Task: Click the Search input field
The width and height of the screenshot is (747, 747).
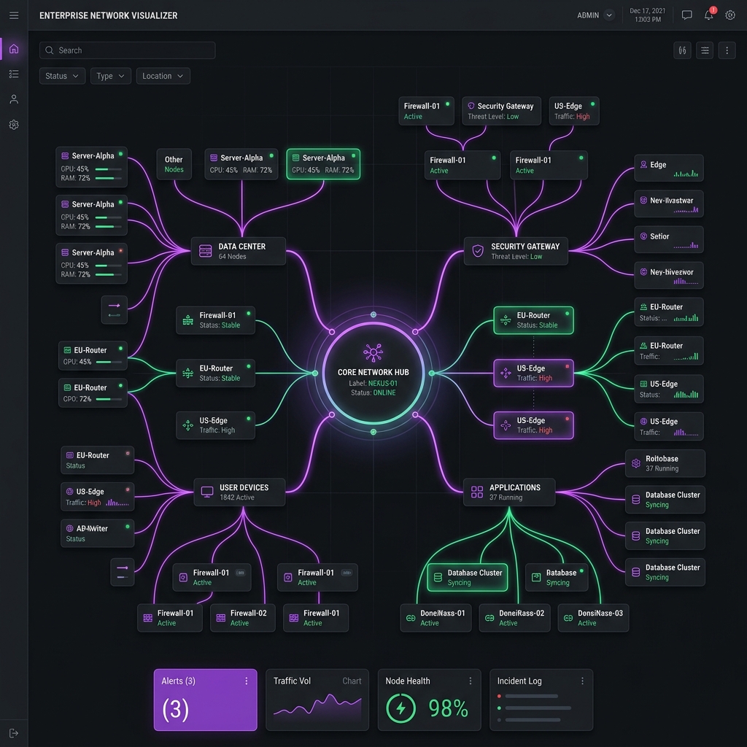Action: point(128,50)
